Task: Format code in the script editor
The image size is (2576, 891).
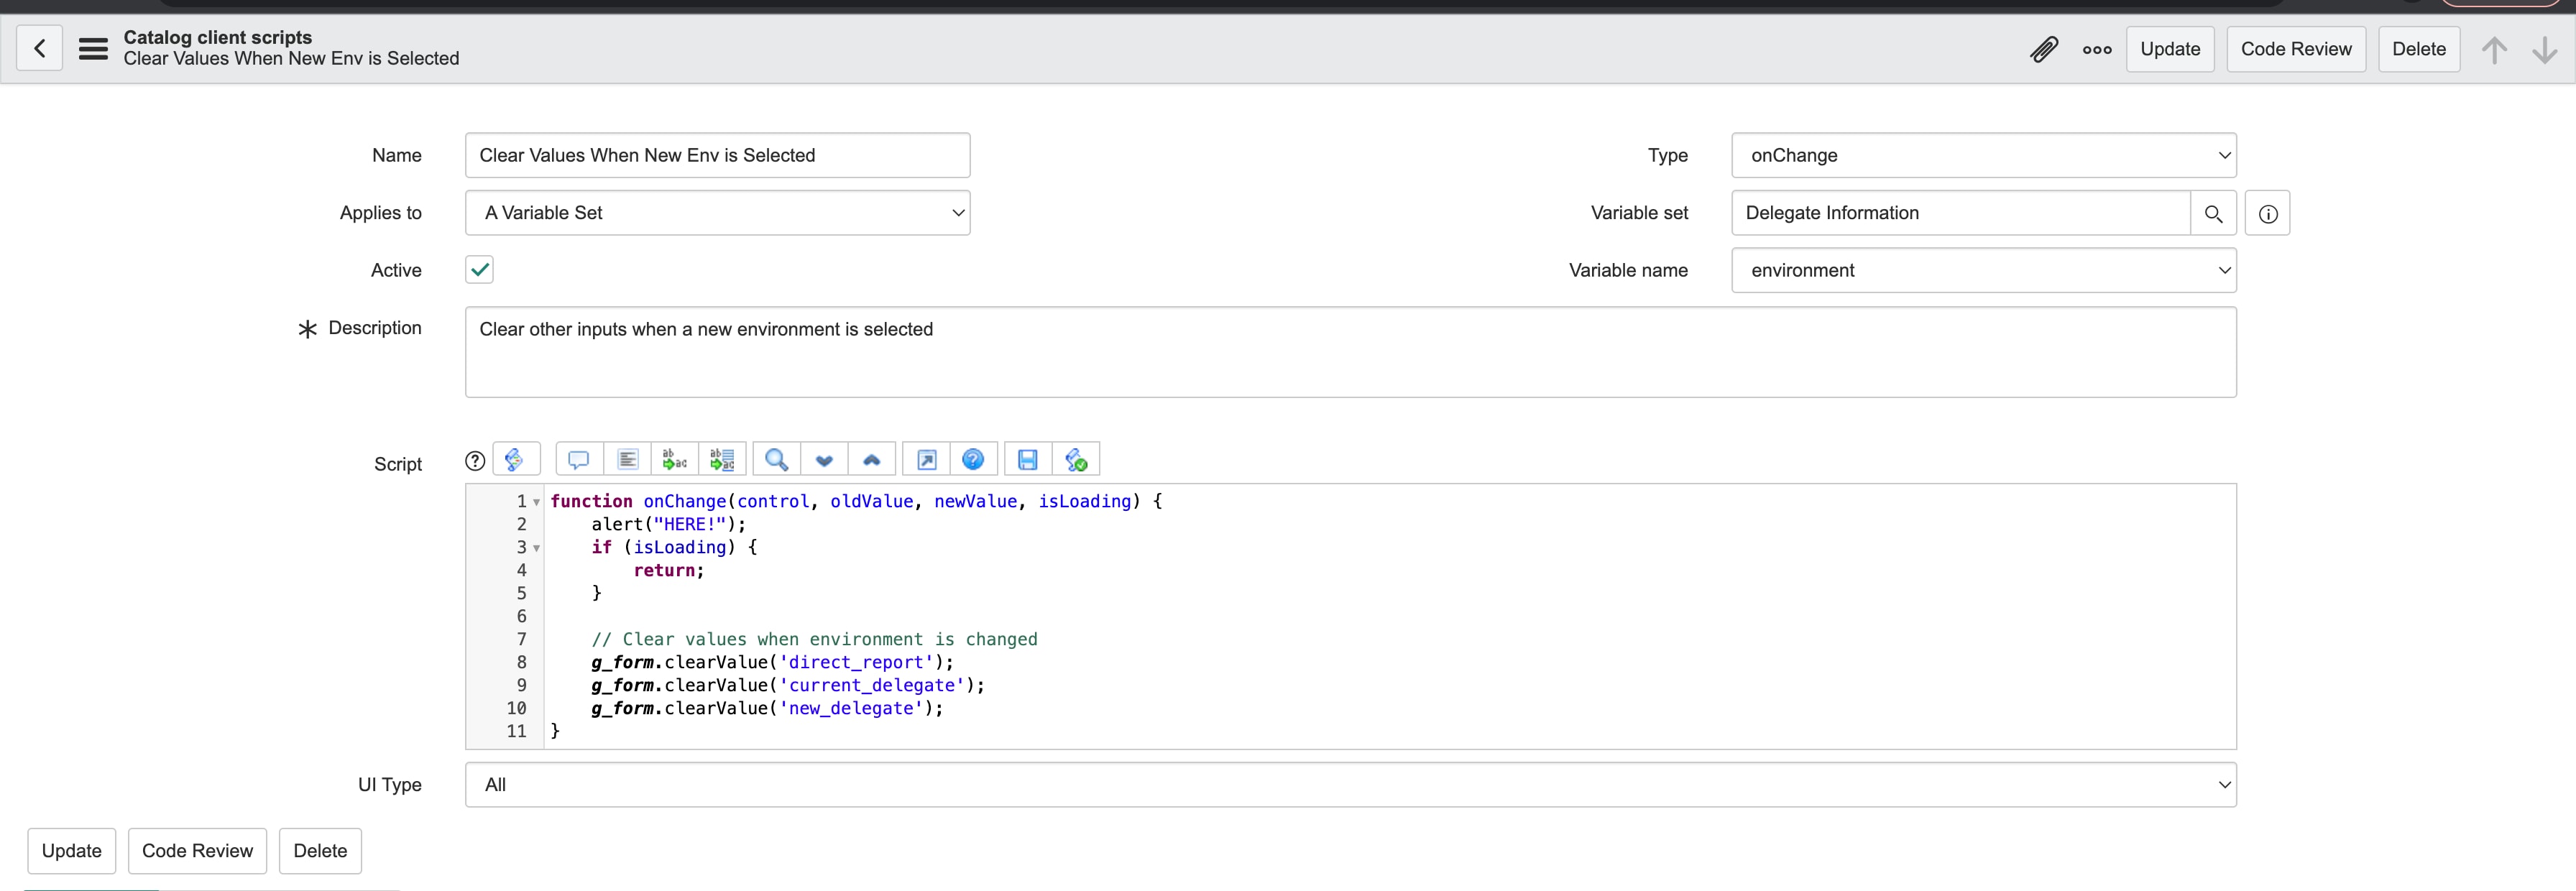Action: (627, 459)
